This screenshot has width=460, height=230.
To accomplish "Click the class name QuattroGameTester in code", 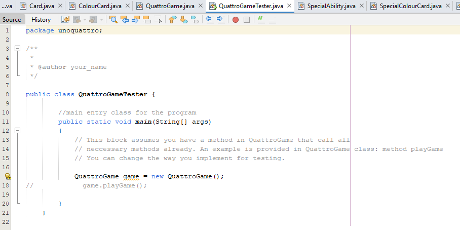I will 113,94.
